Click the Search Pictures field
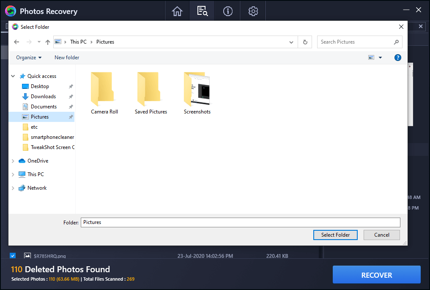Screen dimensions: 430x290 359,42
